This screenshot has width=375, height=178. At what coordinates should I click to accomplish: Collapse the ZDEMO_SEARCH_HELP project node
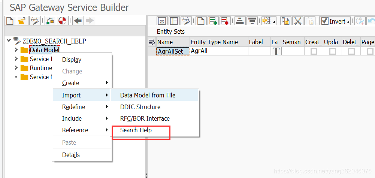coord(9,40)
